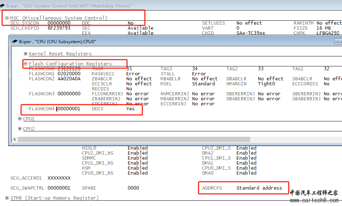
Task: Click the VART value 0
Action: click(238, 28)
